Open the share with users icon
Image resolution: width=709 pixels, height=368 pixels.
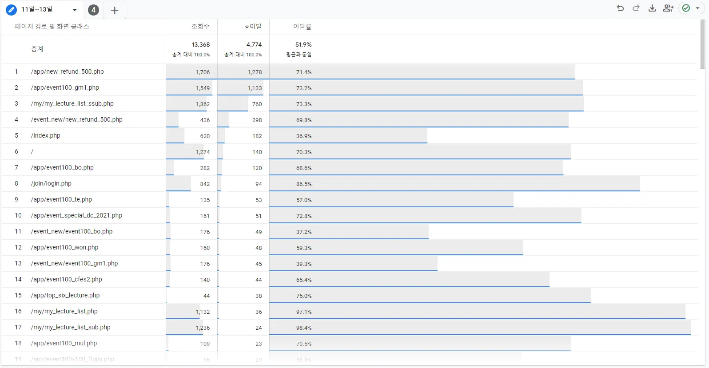[668, 8]
